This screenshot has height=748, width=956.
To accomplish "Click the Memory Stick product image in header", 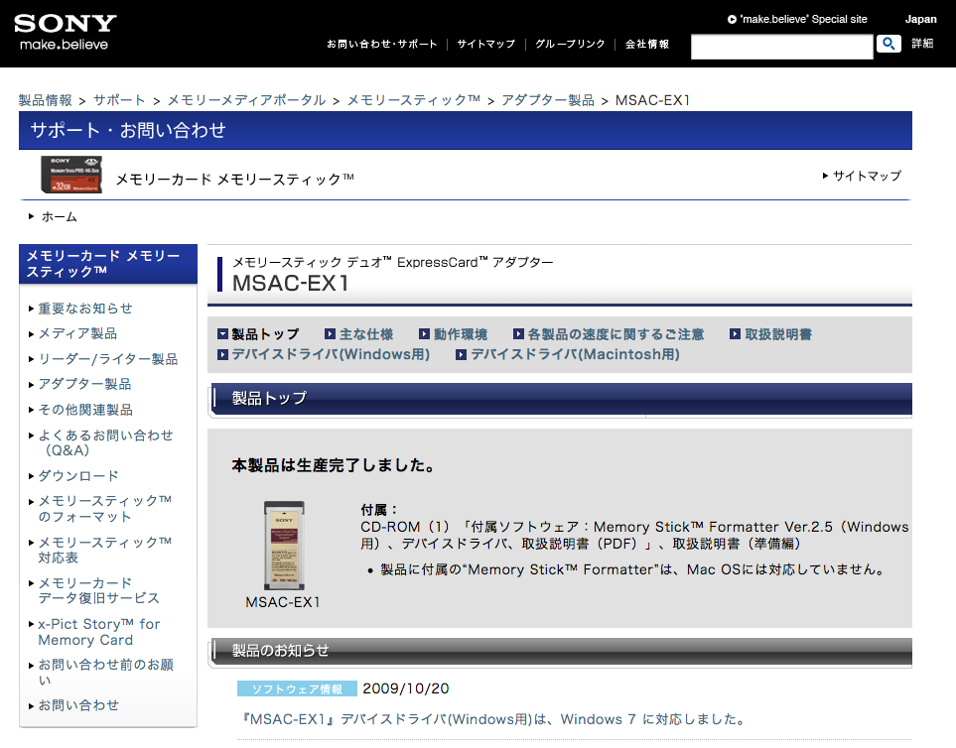I will (71, 175).
